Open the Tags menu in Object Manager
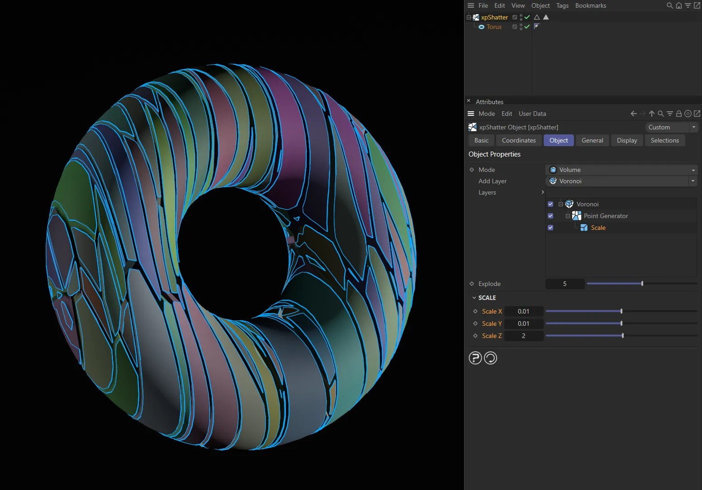 tap(562, 5)
